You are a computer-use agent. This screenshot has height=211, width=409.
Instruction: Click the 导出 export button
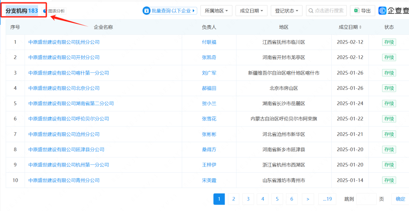pyautogui.click(x=362, y=11)
